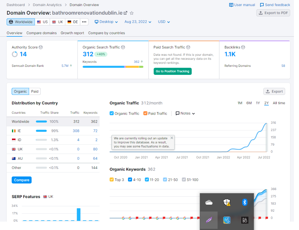Click the Indonesia flag in ID row

pos(14,140)
